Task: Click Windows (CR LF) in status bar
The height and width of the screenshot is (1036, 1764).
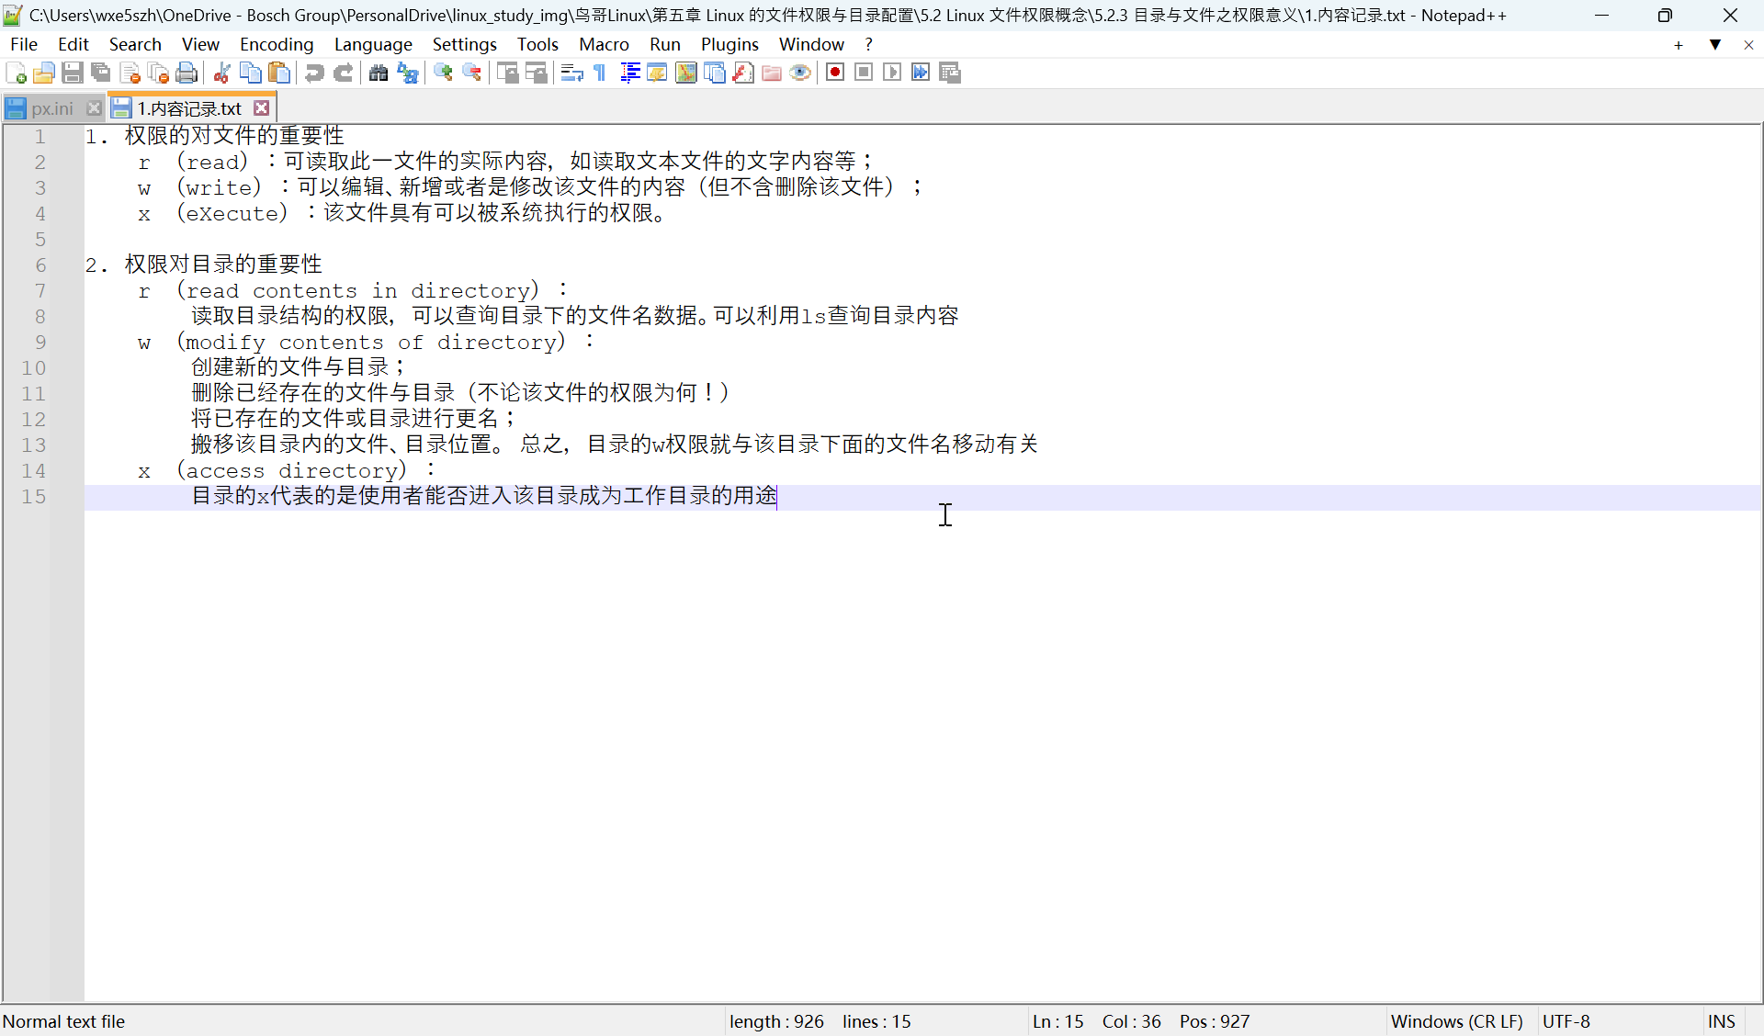Action: click(1456, 1021)
